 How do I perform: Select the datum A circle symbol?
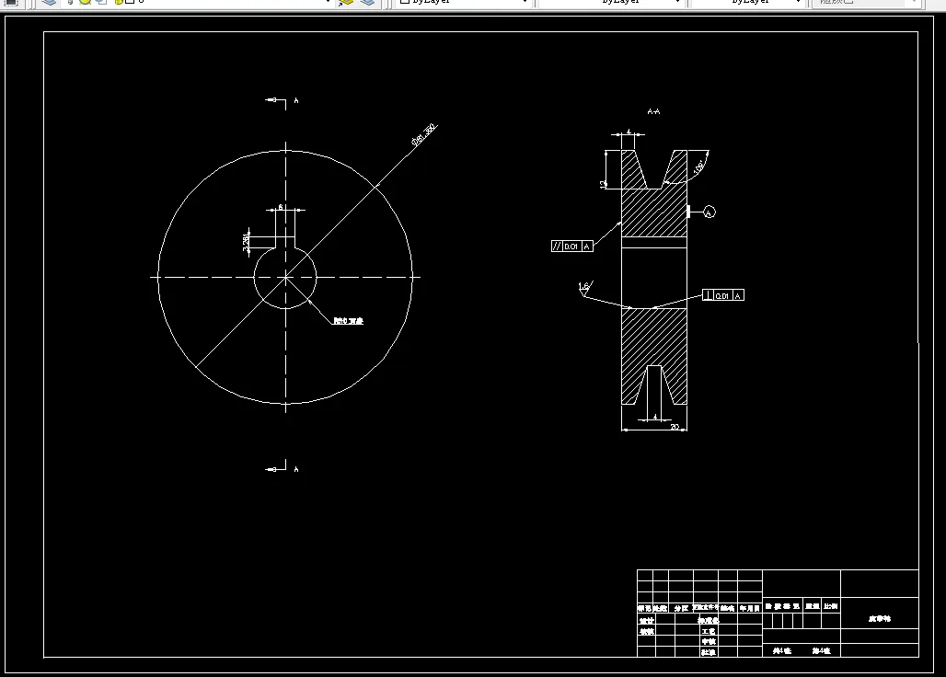pyautogui.click(x=709, y=212)
